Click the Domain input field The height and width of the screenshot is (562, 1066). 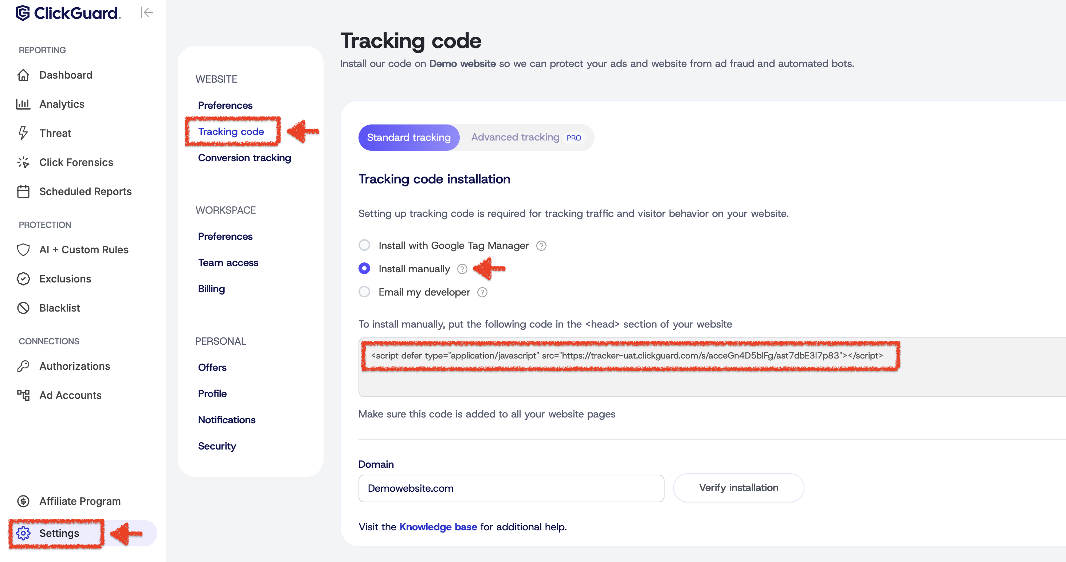pos(511,488)
